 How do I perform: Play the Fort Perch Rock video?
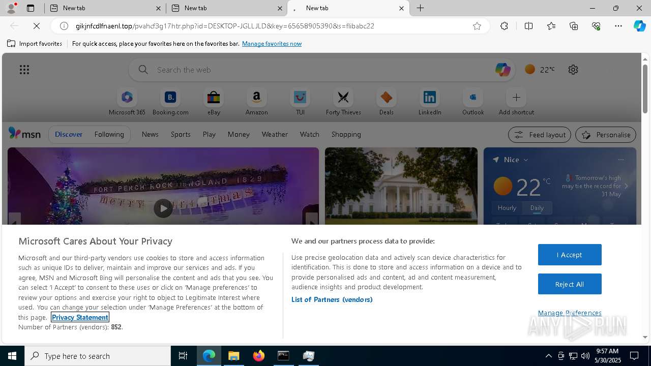pyautogui.click(x=163, y=208)
